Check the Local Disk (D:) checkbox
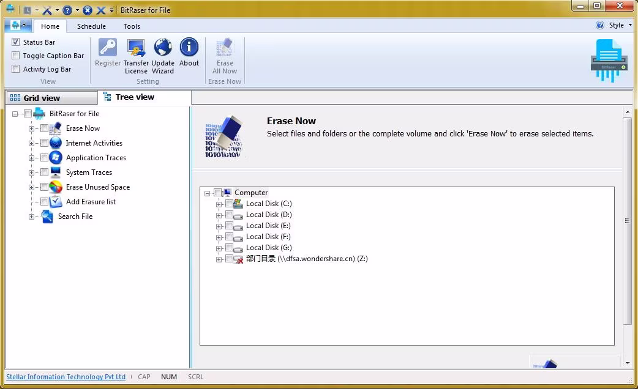This screenshot has width=638, height=389. [229, 214]
